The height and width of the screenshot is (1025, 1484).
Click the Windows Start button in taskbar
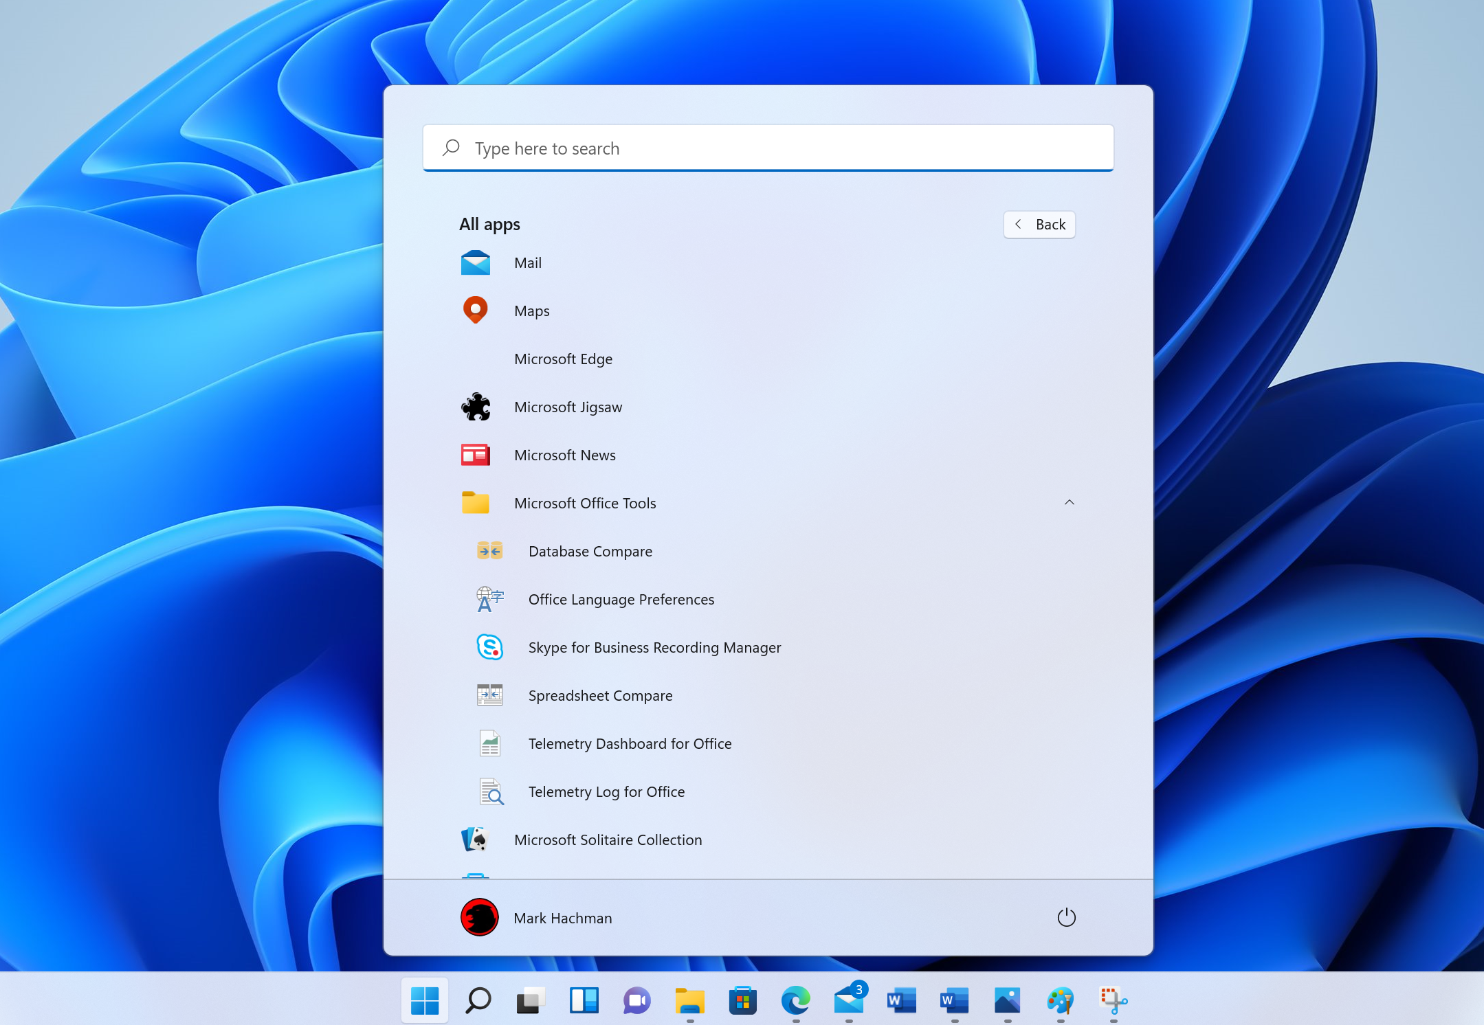tap(425, 1000)
